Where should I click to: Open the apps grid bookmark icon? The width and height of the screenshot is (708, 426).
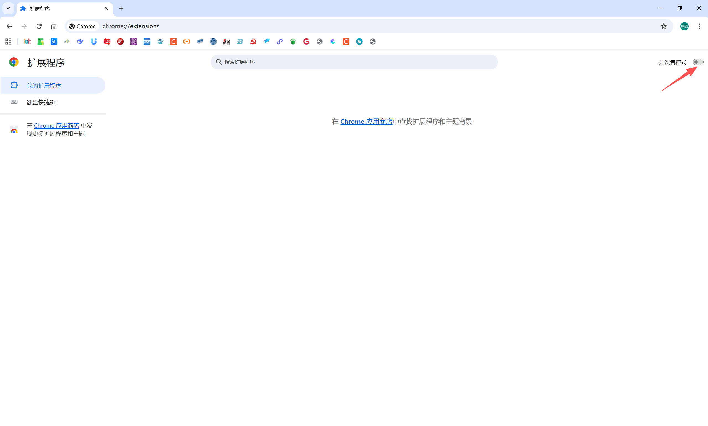(8, 42)
